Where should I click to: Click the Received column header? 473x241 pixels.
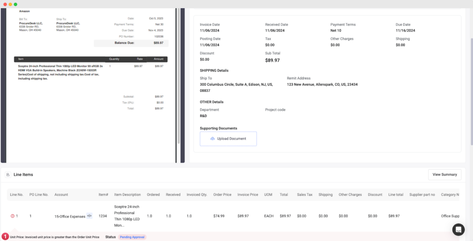point(173,194)
